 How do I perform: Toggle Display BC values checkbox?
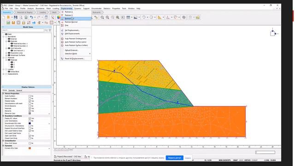[29, 119]
